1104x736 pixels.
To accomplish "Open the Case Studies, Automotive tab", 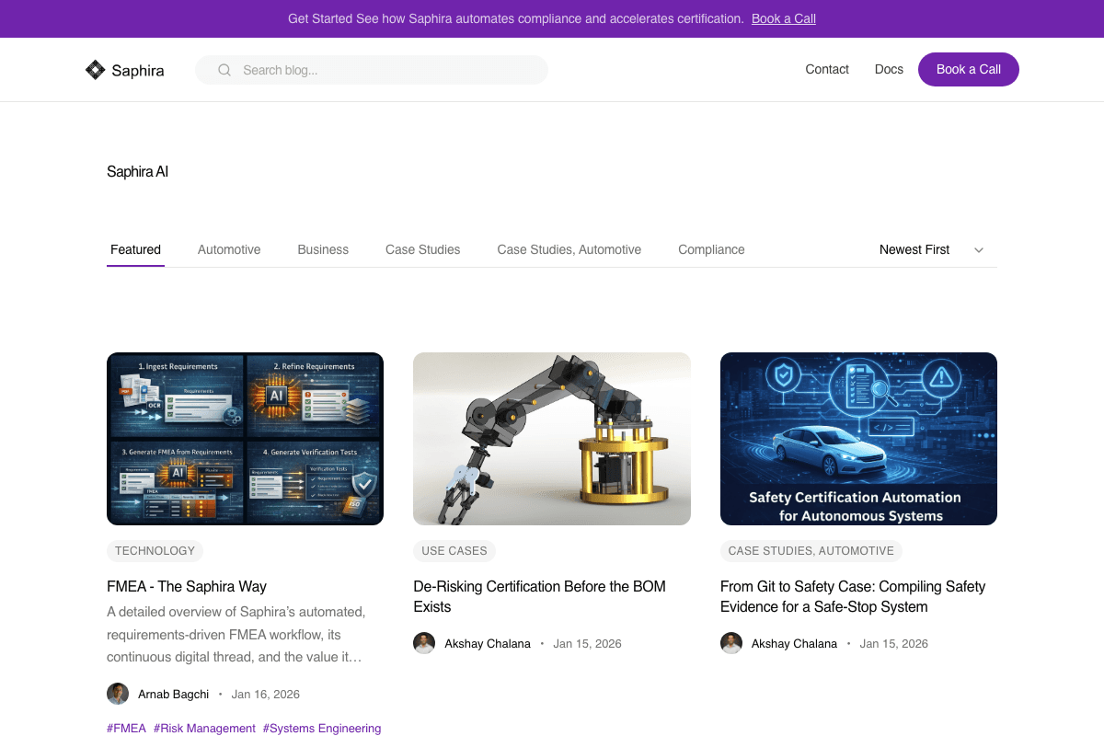I will [x=569, y=249].
